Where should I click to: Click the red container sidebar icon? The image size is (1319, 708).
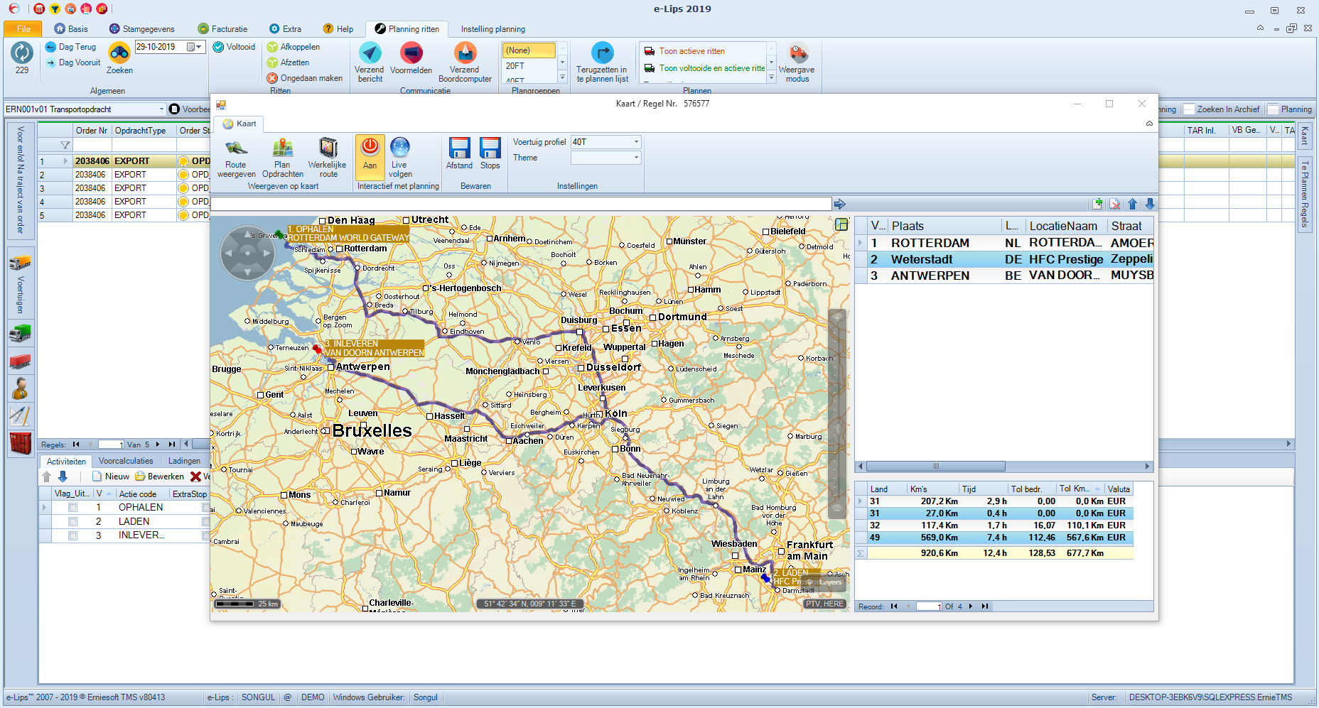pyautogui.click(x=20, y=443)
